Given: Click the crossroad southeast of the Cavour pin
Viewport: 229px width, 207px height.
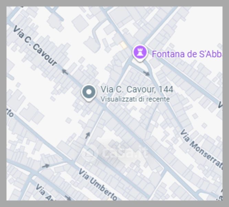Looking at the screenshot, I should 105,108.
